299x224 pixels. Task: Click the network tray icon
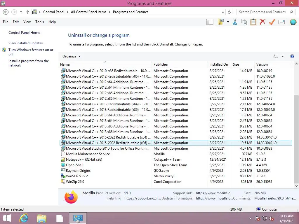click(265, 218)
